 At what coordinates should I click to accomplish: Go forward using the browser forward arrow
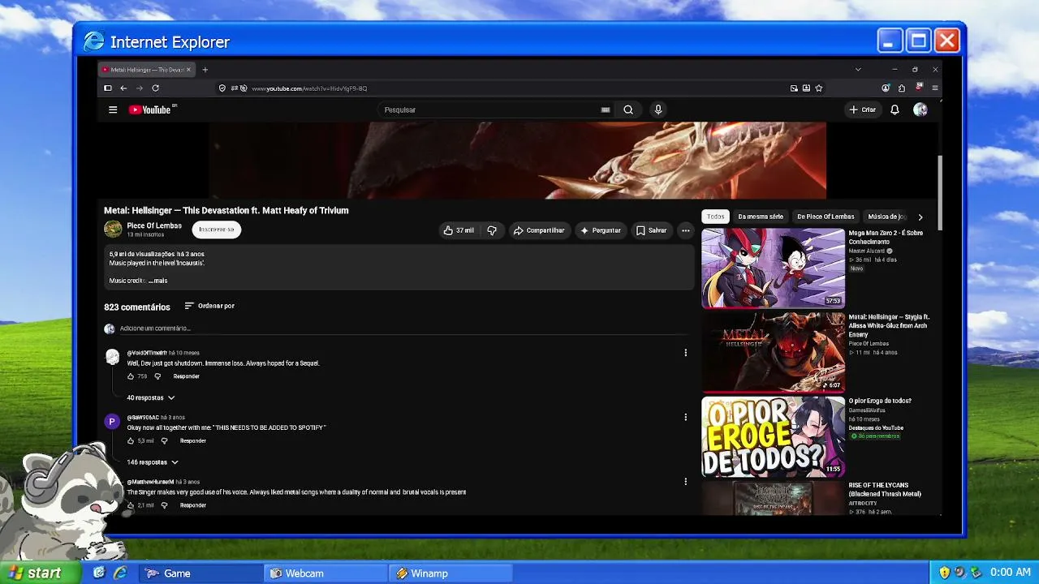tap(140, 88)
